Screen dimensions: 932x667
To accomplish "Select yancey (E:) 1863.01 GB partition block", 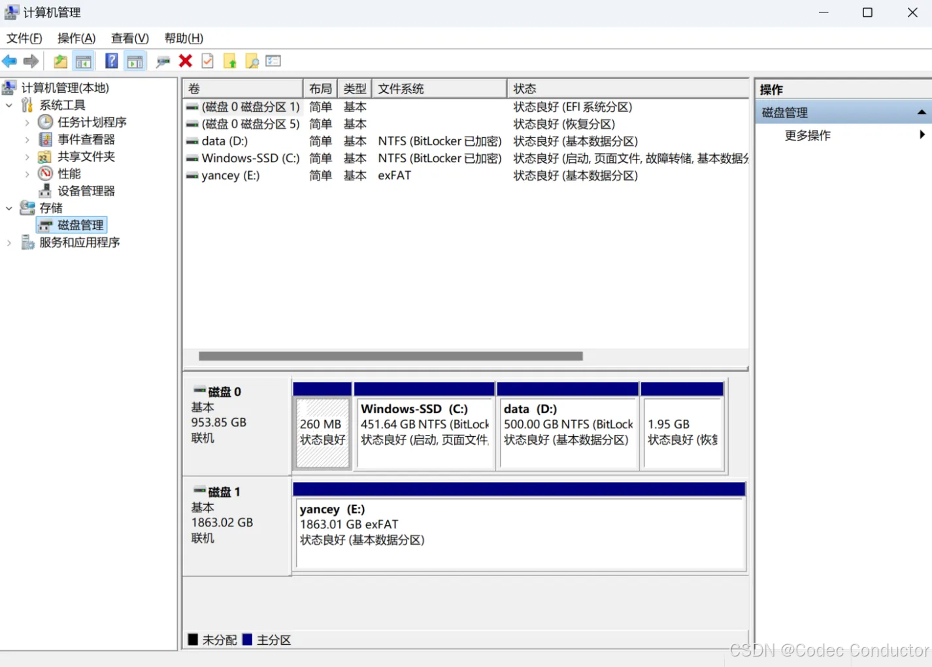I will coord(520,527).
